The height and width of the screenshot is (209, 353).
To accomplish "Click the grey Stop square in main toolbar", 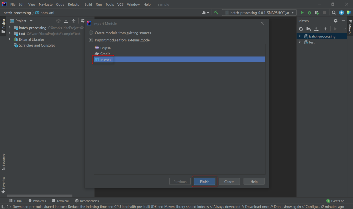I will pos(324,13).
